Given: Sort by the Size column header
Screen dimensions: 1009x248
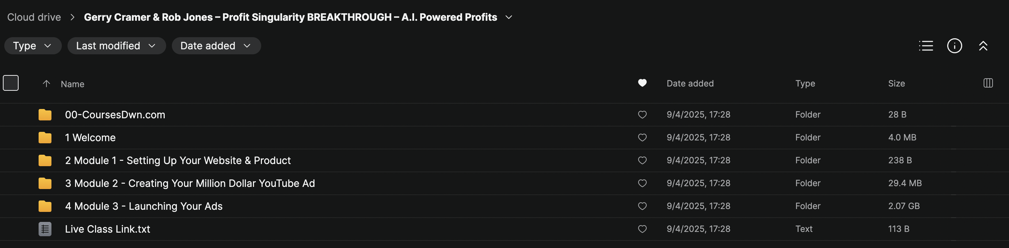Looking at the screenshot, I should point(896,84).
